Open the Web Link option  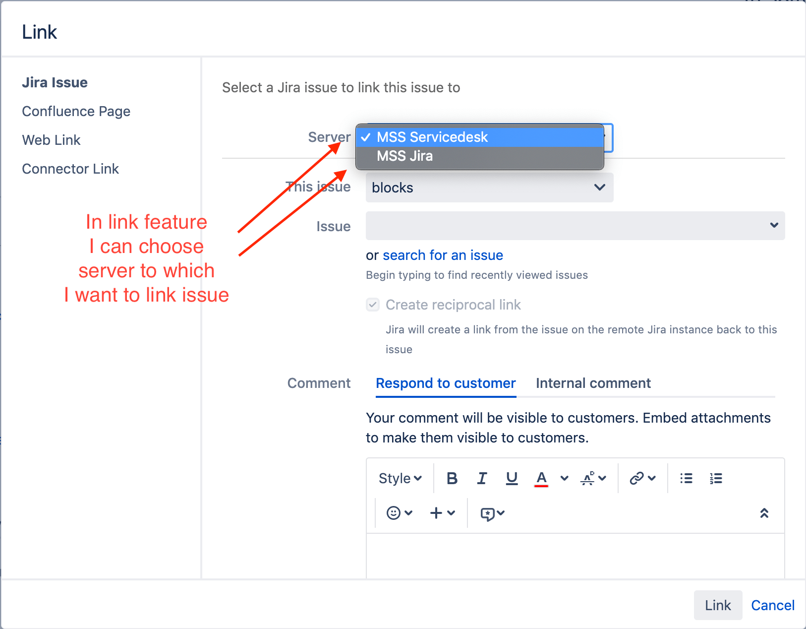pos(51,140)
